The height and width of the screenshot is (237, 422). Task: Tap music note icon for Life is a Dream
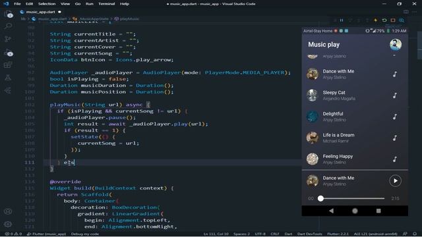point(395,138)
